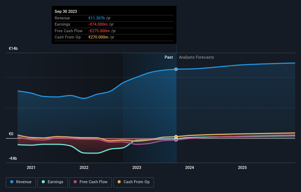Click the -€74.000m earnings value
The width and height of the screenshot is (301, 192).
click(x=98, y=24)
